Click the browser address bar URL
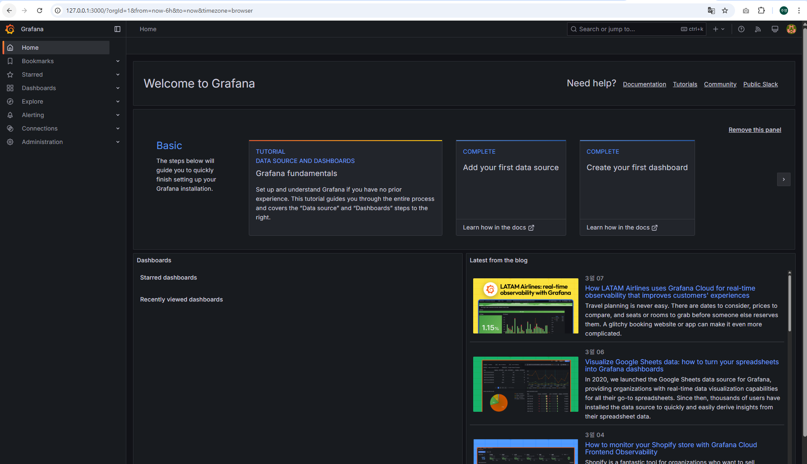 (159, 11)
